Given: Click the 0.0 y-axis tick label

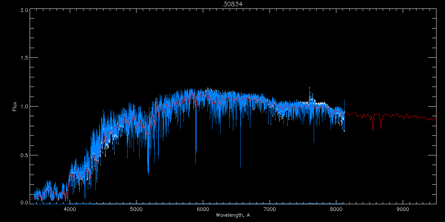Looking at the screenshot, I should 24,203.
